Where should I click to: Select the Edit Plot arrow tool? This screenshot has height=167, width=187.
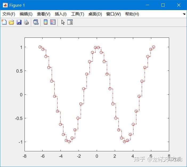point(63,22)
